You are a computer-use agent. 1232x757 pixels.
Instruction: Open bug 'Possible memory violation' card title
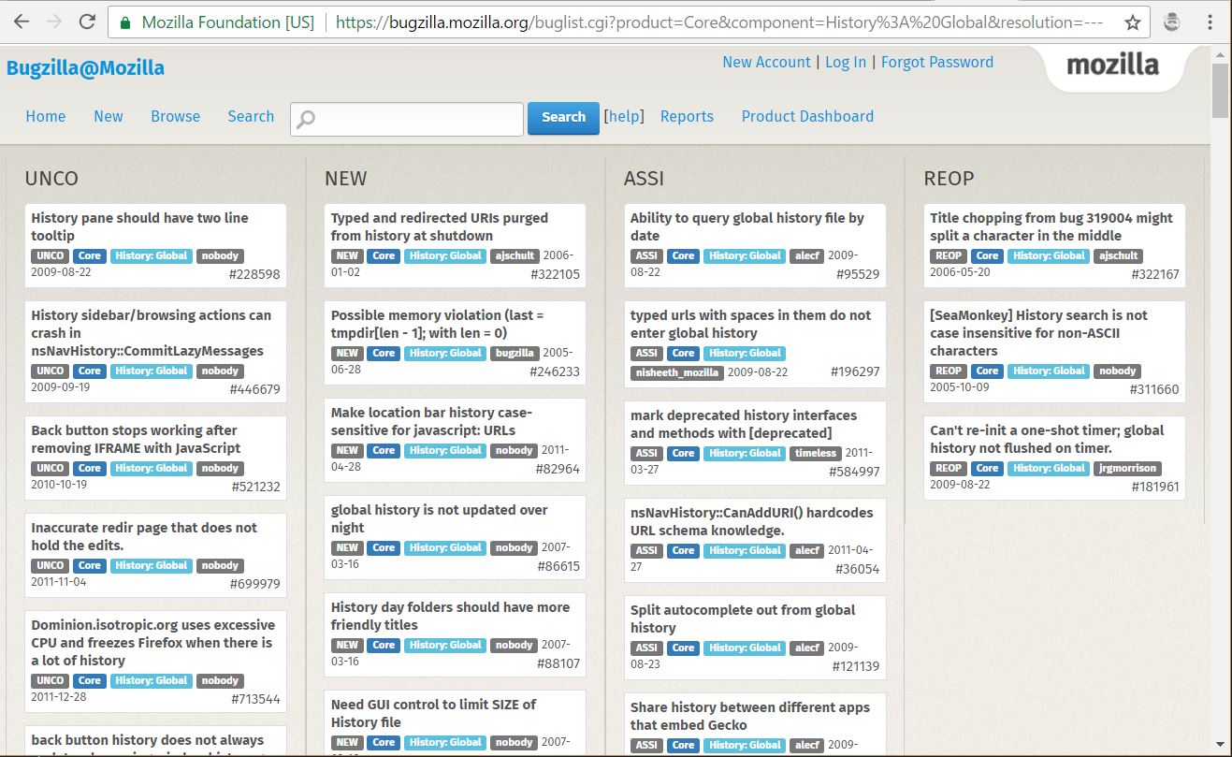[437, 324]
